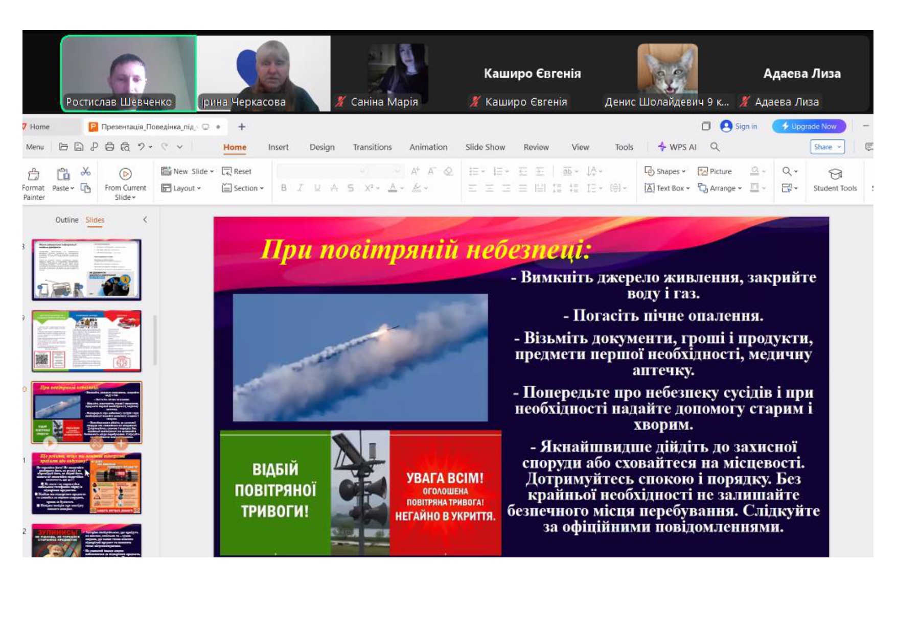Expand the Share button dropdown
Image resolution: width=897 pixels, height=634 pixels.
(x=839, y=147)
